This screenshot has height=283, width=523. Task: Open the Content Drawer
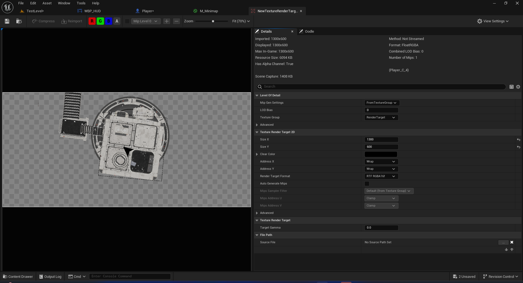(18, 276)
